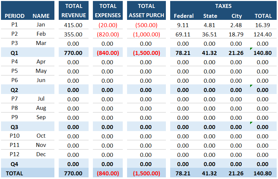Click February federal tax value 69.11
Image resolution: width=278 pixels, height=179 pixels.
point(183,34)
